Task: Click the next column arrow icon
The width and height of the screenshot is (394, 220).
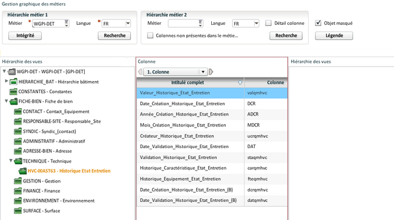Action: 211,72
